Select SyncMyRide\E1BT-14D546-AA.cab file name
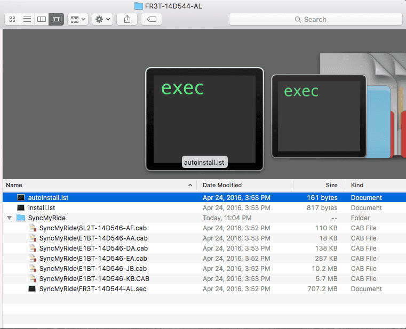This screenshot has height=329, width=406. 93,238
